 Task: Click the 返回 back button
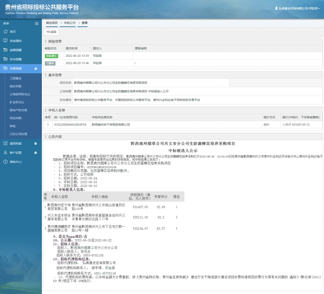pyautogui.click(x=51, y=32)
